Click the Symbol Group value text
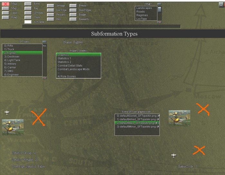 coord(24,153)
